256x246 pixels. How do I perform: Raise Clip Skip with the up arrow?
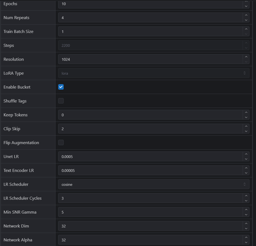[246, 126]
